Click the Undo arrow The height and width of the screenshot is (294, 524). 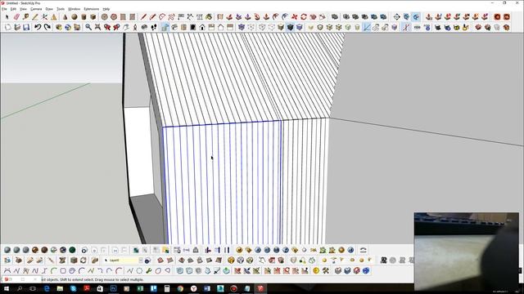38,27
